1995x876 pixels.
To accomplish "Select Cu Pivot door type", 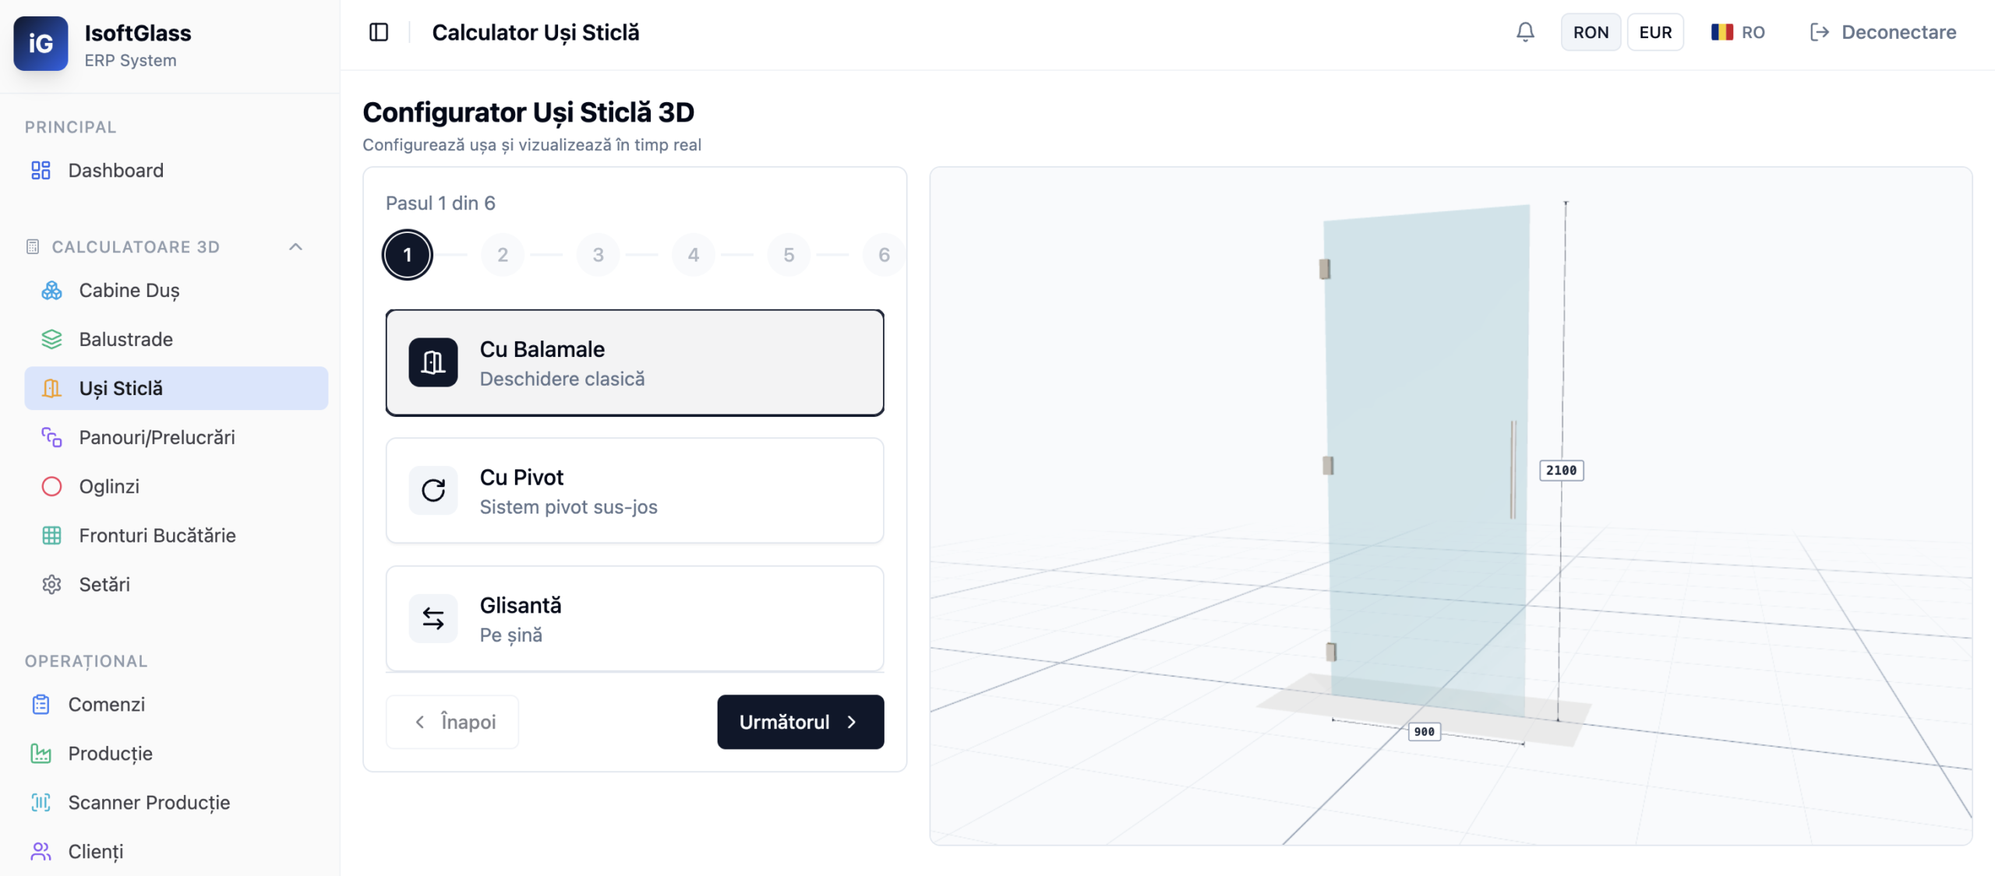I will pos(634,491).
